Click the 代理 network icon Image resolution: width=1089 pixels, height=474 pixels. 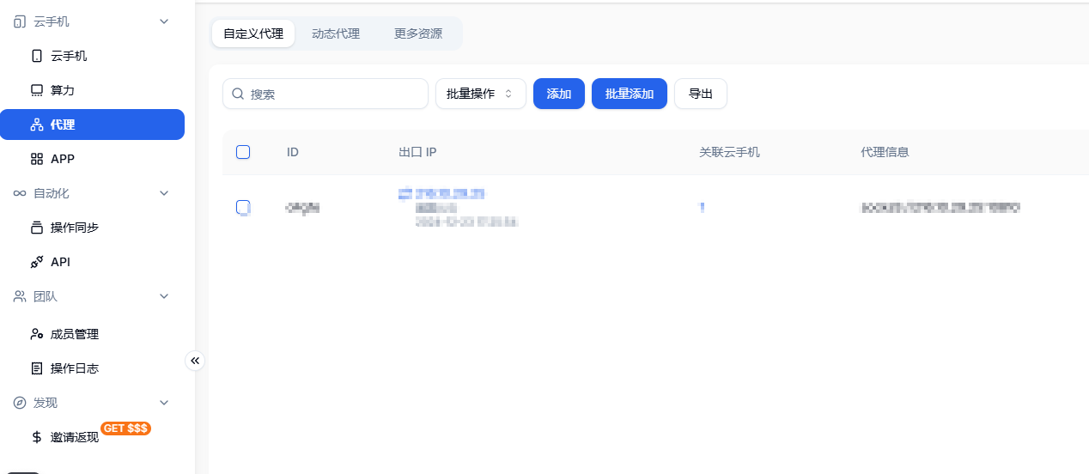pyautogui.click(x=37, y=125)
